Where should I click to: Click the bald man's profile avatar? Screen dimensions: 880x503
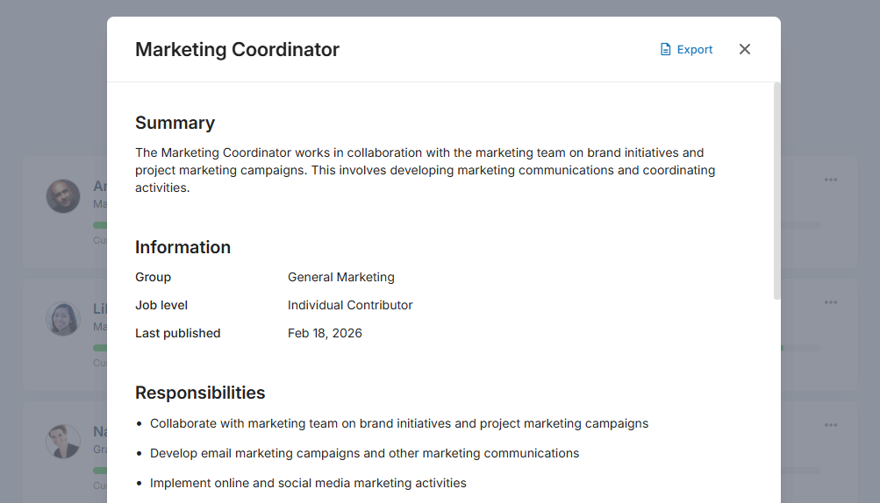click(63, 196)
